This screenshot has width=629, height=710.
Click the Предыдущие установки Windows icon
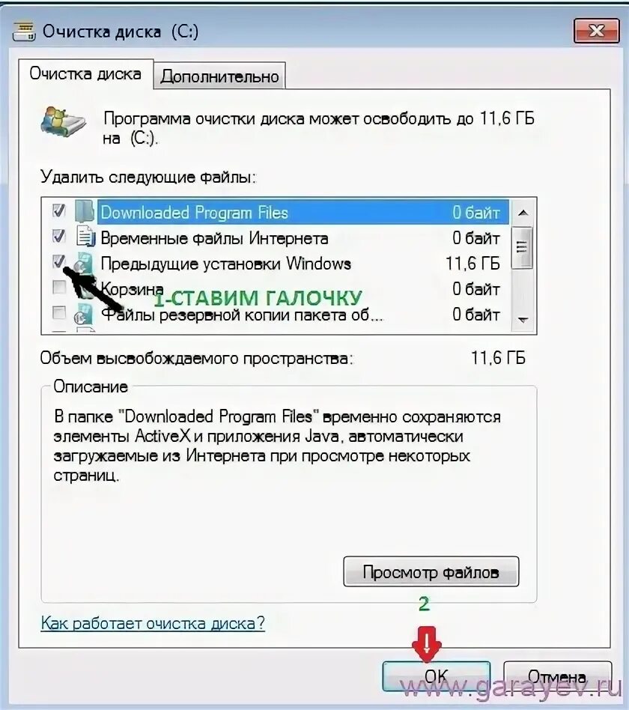tap(83, 263)
